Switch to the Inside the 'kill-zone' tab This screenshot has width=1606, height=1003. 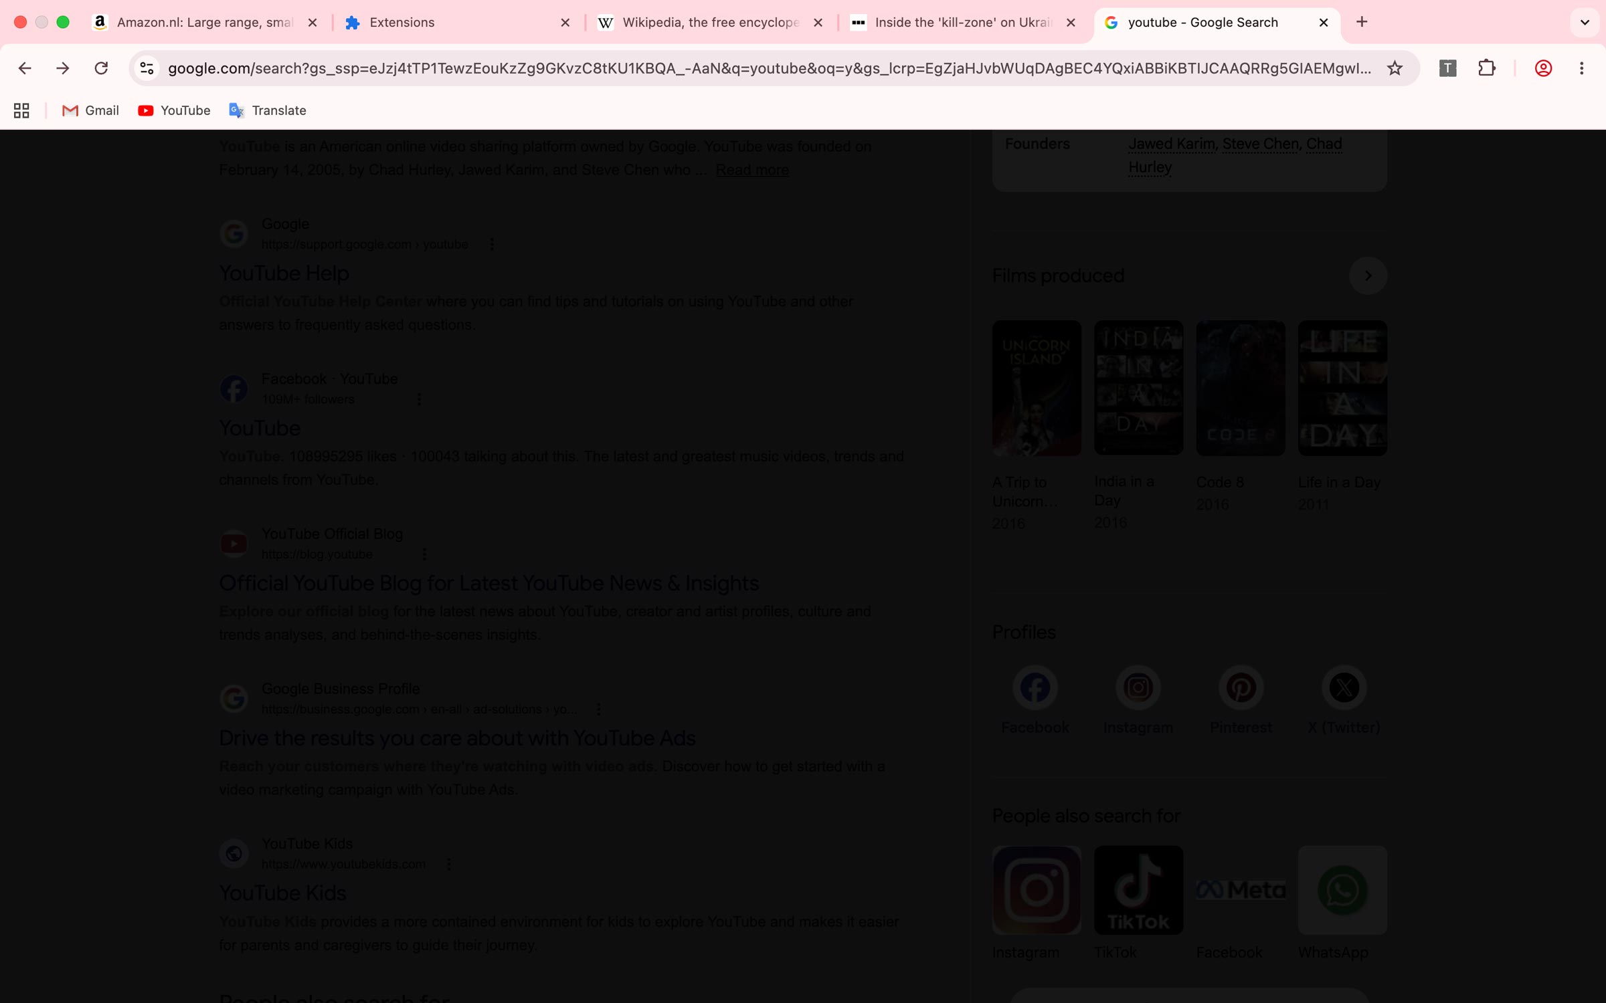(963, 22)
